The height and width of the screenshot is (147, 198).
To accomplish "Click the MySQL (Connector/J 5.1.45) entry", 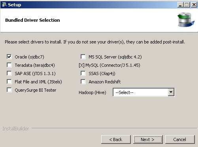I will [x=109, y=65].
